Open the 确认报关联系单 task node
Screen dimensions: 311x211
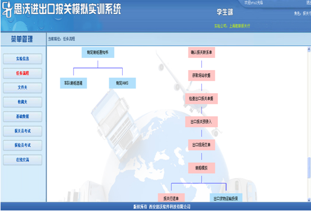pyautogui.click(x=202, y=52)
